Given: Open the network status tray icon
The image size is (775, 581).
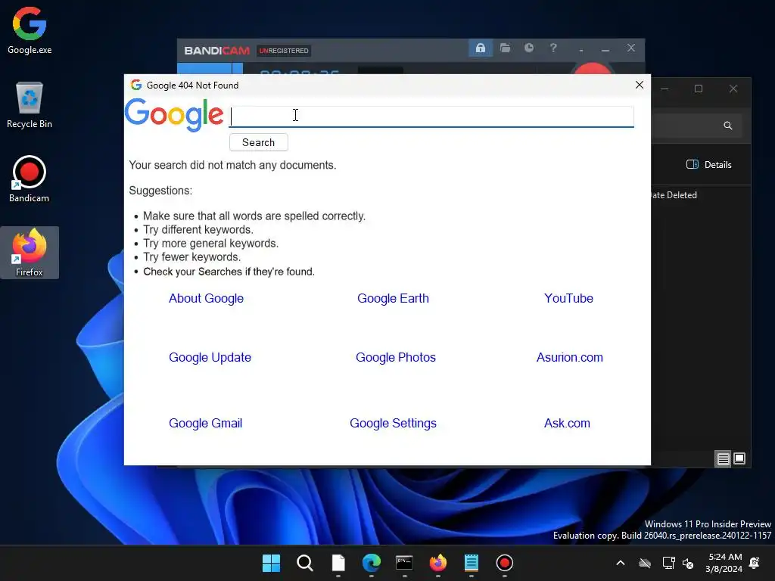Looking at the screenshot, I should pos(668,563).
